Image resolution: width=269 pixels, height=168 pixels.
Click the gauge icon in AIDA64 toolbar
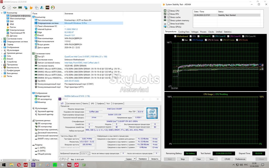point(53,8)
